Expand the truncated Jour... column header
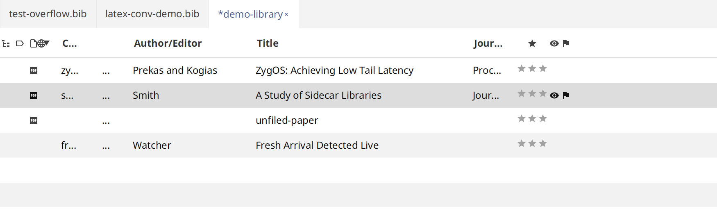This screenshot has height=213, width=717. (x=488, y=43)
